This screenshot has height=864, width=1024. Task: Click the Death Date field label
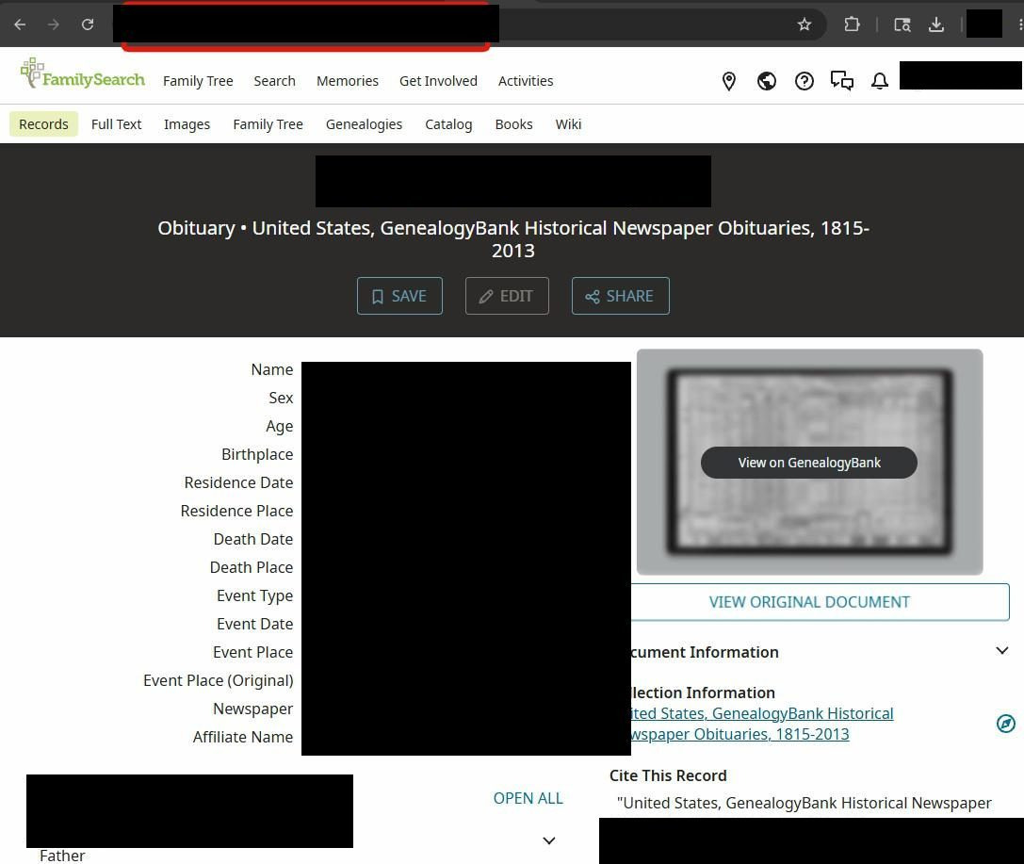coord(253,539)
